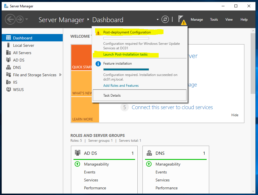
Task: Click DNS Manageability status icon
Action: click(x=149, y=164)
